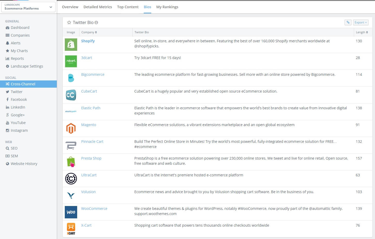
Task: Click the Bigcommerce logo image
Action: pyautogui.click(x=71, y=78)
